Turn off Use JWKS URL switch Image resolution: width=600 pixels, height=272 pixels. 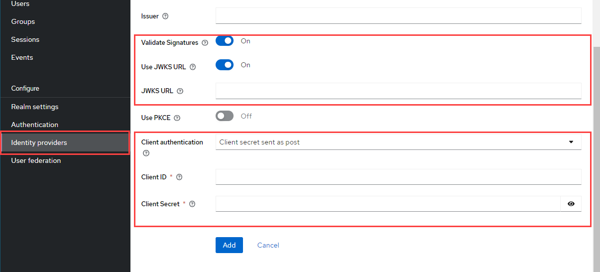click(225, 65)
